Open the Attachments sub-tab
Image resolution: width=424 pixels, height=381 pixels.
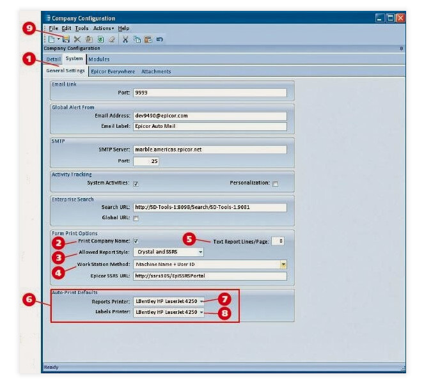(x=156, y=72)
